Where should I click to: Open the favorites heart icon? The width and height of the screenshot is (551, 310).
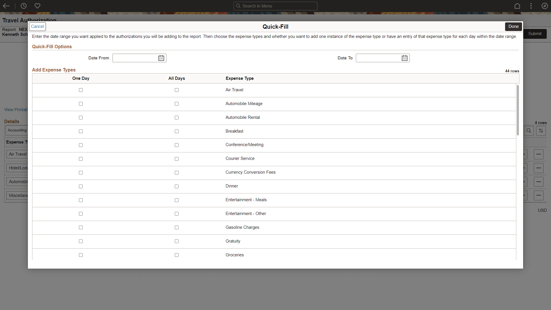37,6
